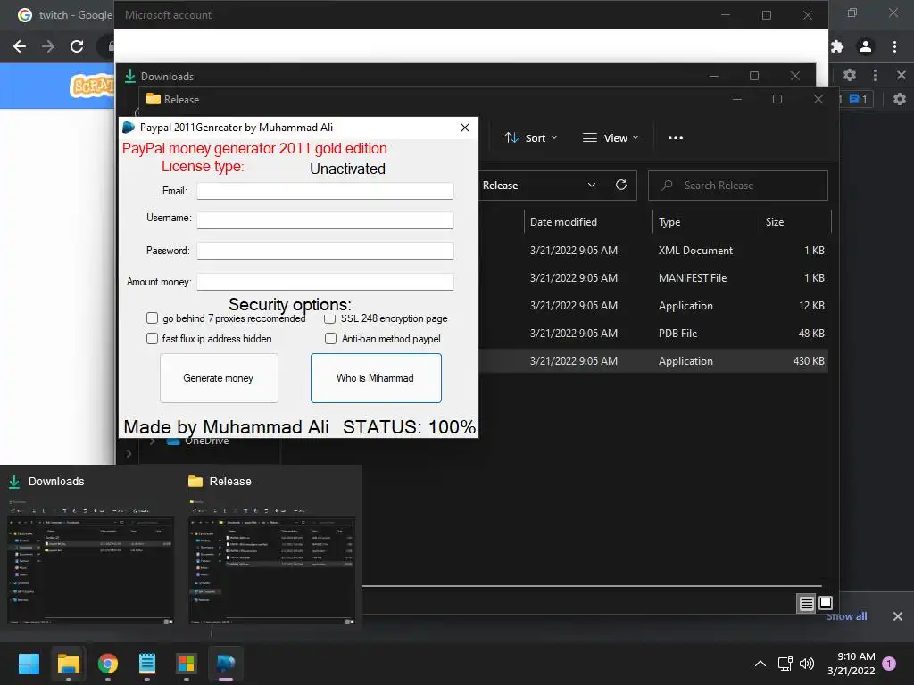Select the MANIFEST File row
The image size is (914, 685).
(653, 278)
